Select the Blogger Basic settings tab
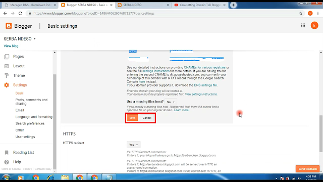 [87, 5]
